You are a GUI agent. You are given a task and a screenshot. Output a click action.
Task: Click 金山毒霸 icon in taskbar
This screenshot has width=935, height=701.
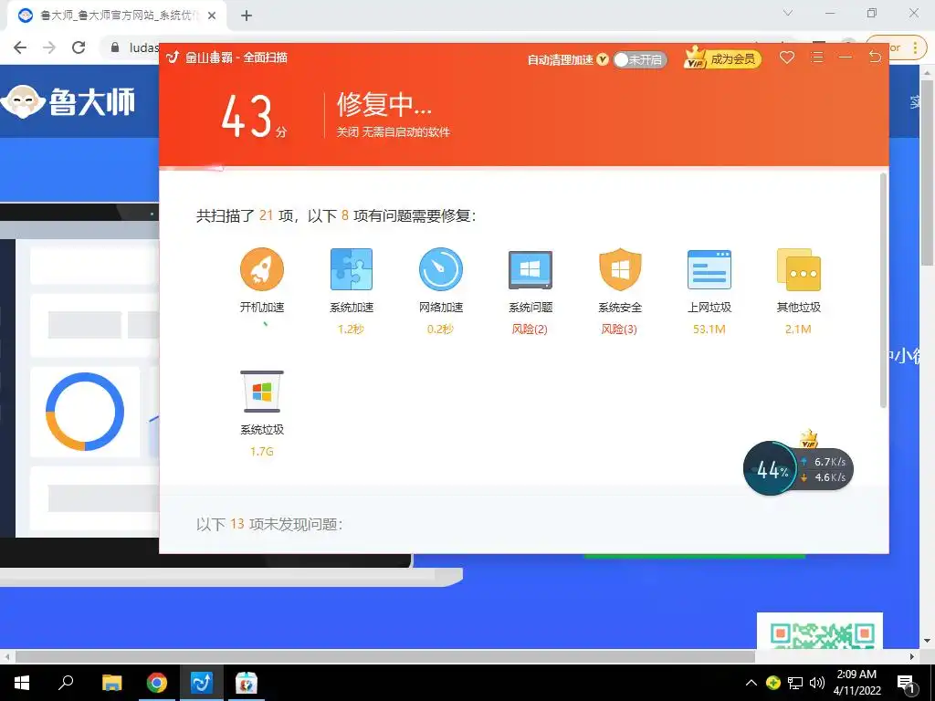point(202,683)
